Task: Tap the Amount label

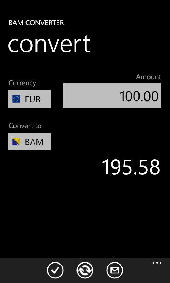Action: [x=148, y=77]
